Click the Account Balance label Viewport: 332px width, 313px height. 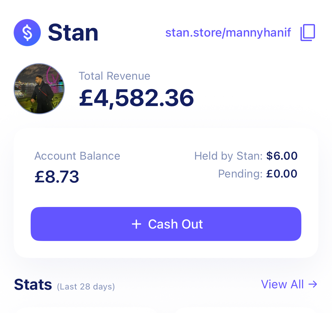(77, 156)
